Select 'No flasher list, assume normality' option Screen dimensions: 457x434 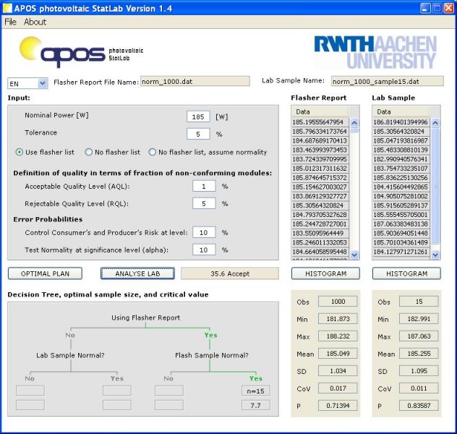[153, 152]
